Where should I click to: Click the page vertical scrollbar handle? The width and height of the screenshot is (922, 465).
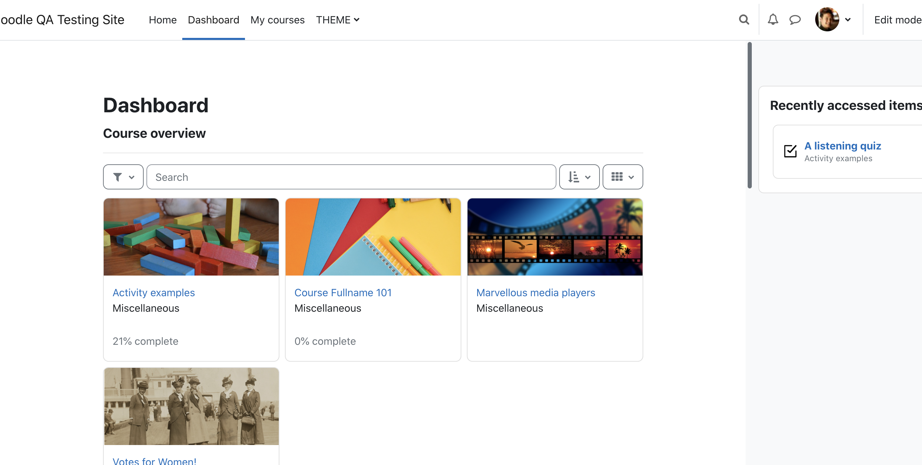coord(749,115)
